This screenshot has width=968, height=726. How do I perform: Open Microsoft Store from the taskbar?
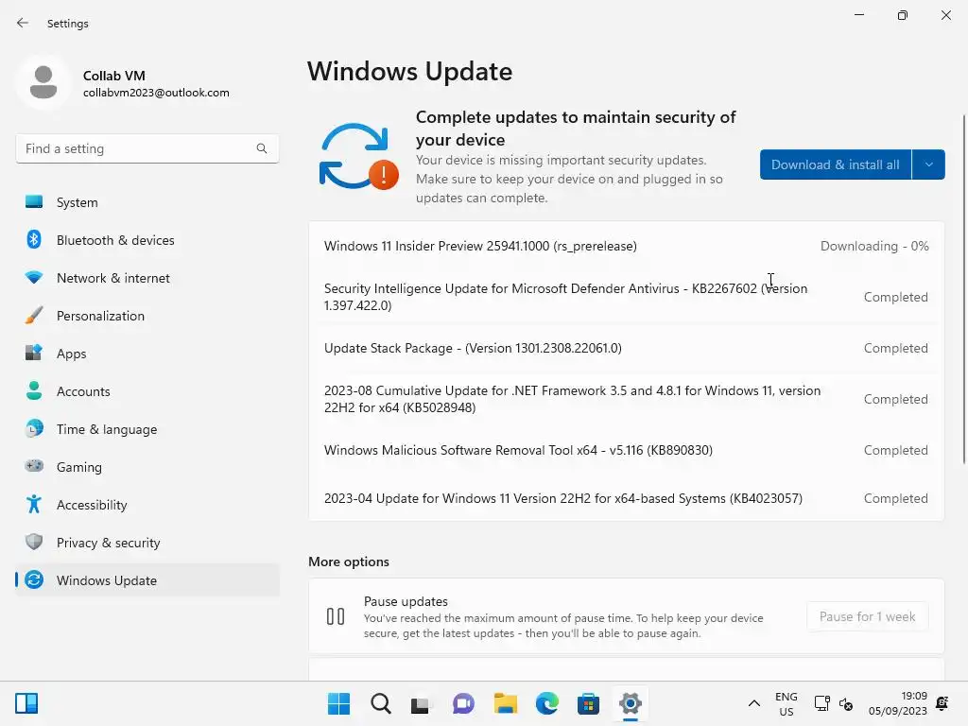point(588,703)
